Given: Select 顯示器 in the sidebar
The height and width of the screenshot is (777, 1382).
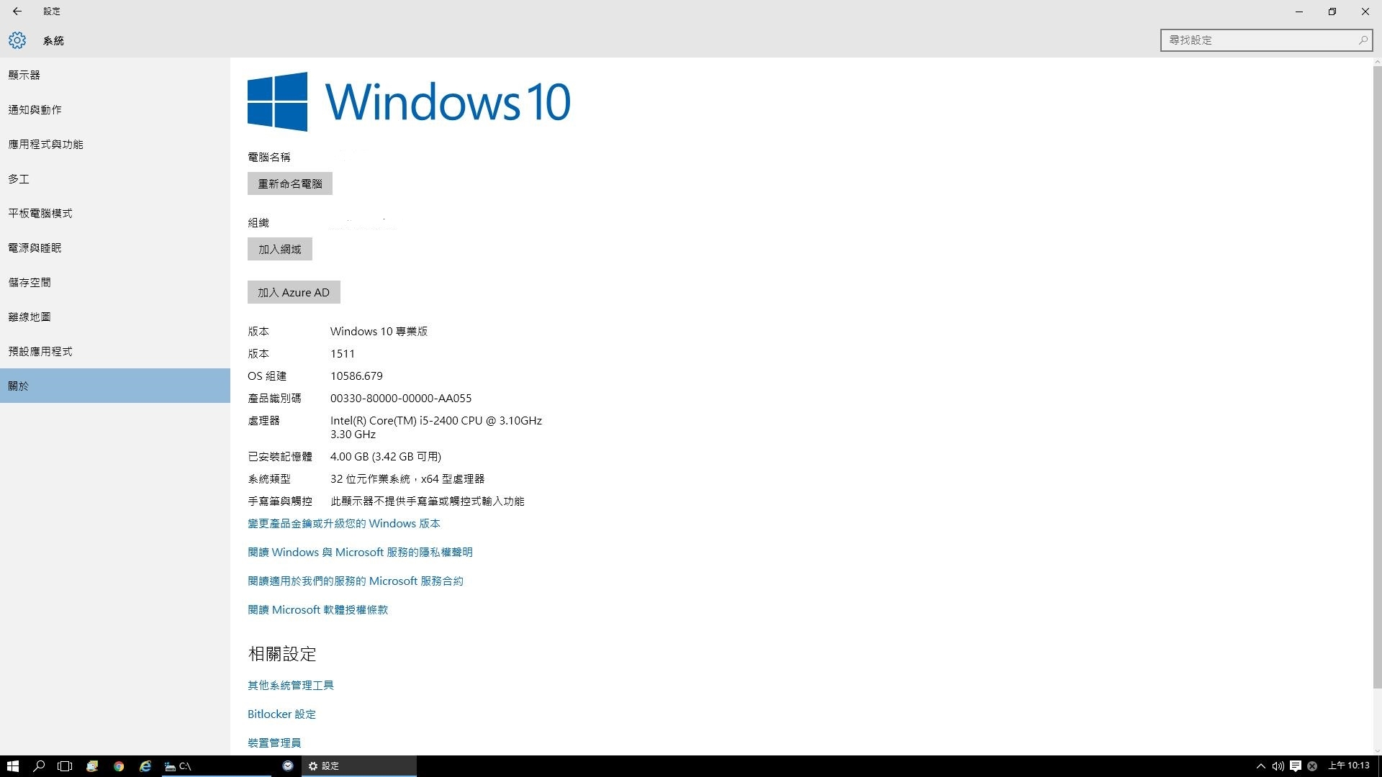Looking at the screenshot, I should coord(115,75).
